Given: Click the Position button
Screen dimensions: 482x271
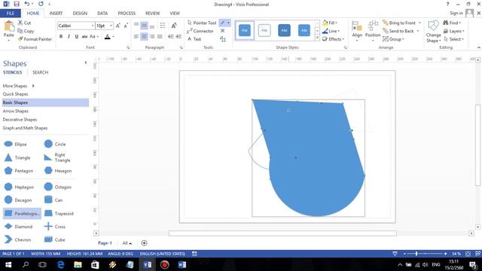Looking at the screenshot, I should pos(373,31).
